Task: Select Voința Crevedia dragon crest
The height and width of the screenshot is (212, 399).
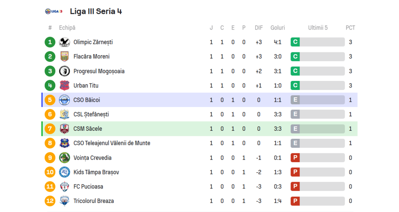Action: [x=64, y=158]
